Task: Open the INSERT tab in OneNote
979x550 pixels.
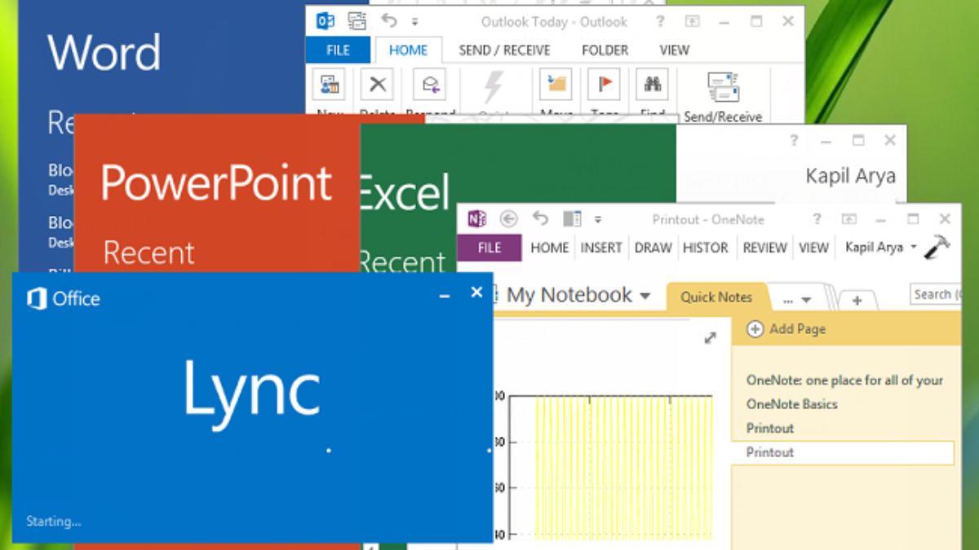Action: (601, 248)
